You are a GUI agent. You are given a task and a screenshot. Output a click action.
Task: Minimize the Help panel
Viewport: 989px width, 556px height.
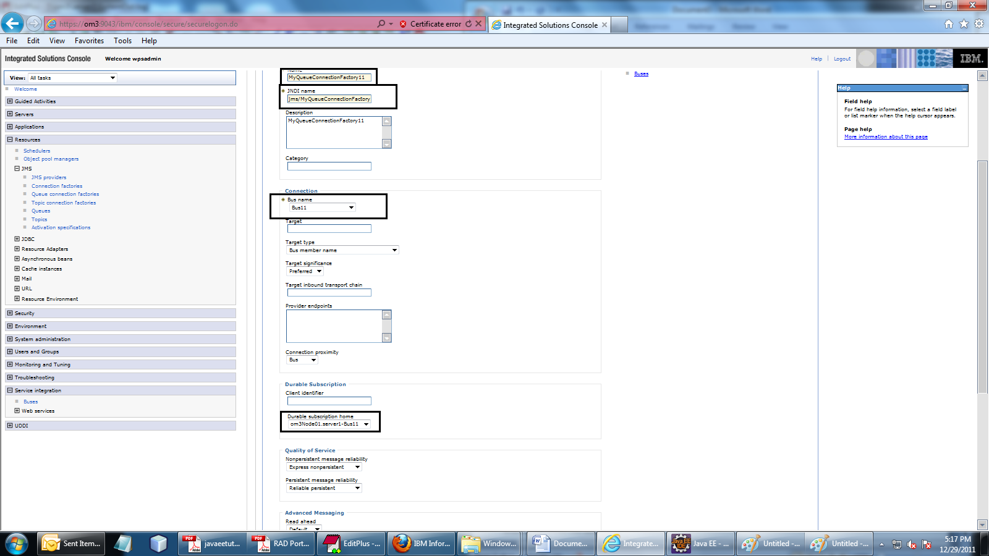[964, 88]
